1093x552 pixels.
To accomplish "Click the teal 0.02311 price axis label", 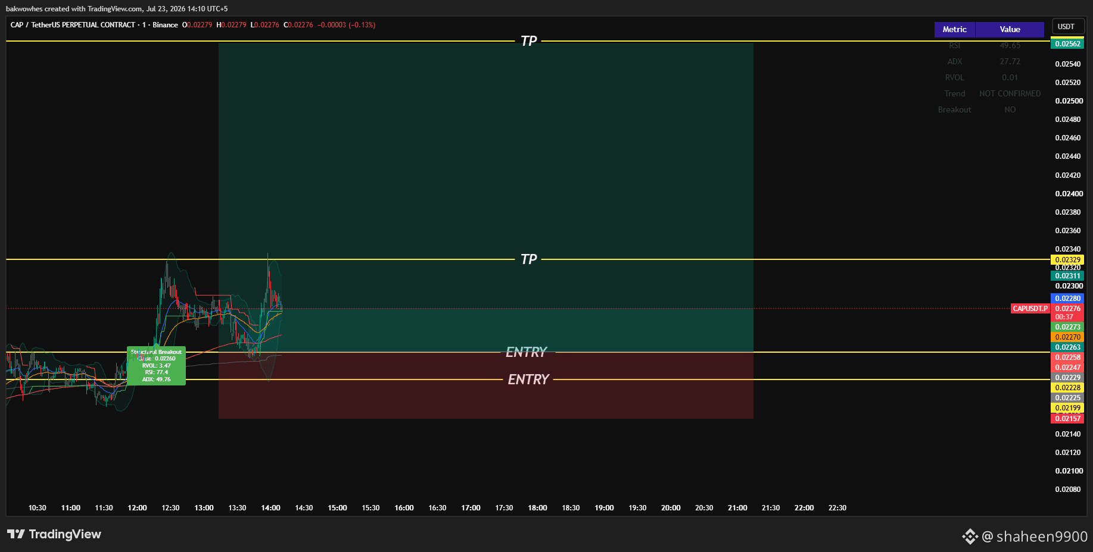I will point(1067,276).
